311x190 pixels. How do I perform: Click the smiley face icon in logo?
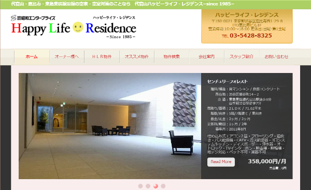click(x=78, y=27)
